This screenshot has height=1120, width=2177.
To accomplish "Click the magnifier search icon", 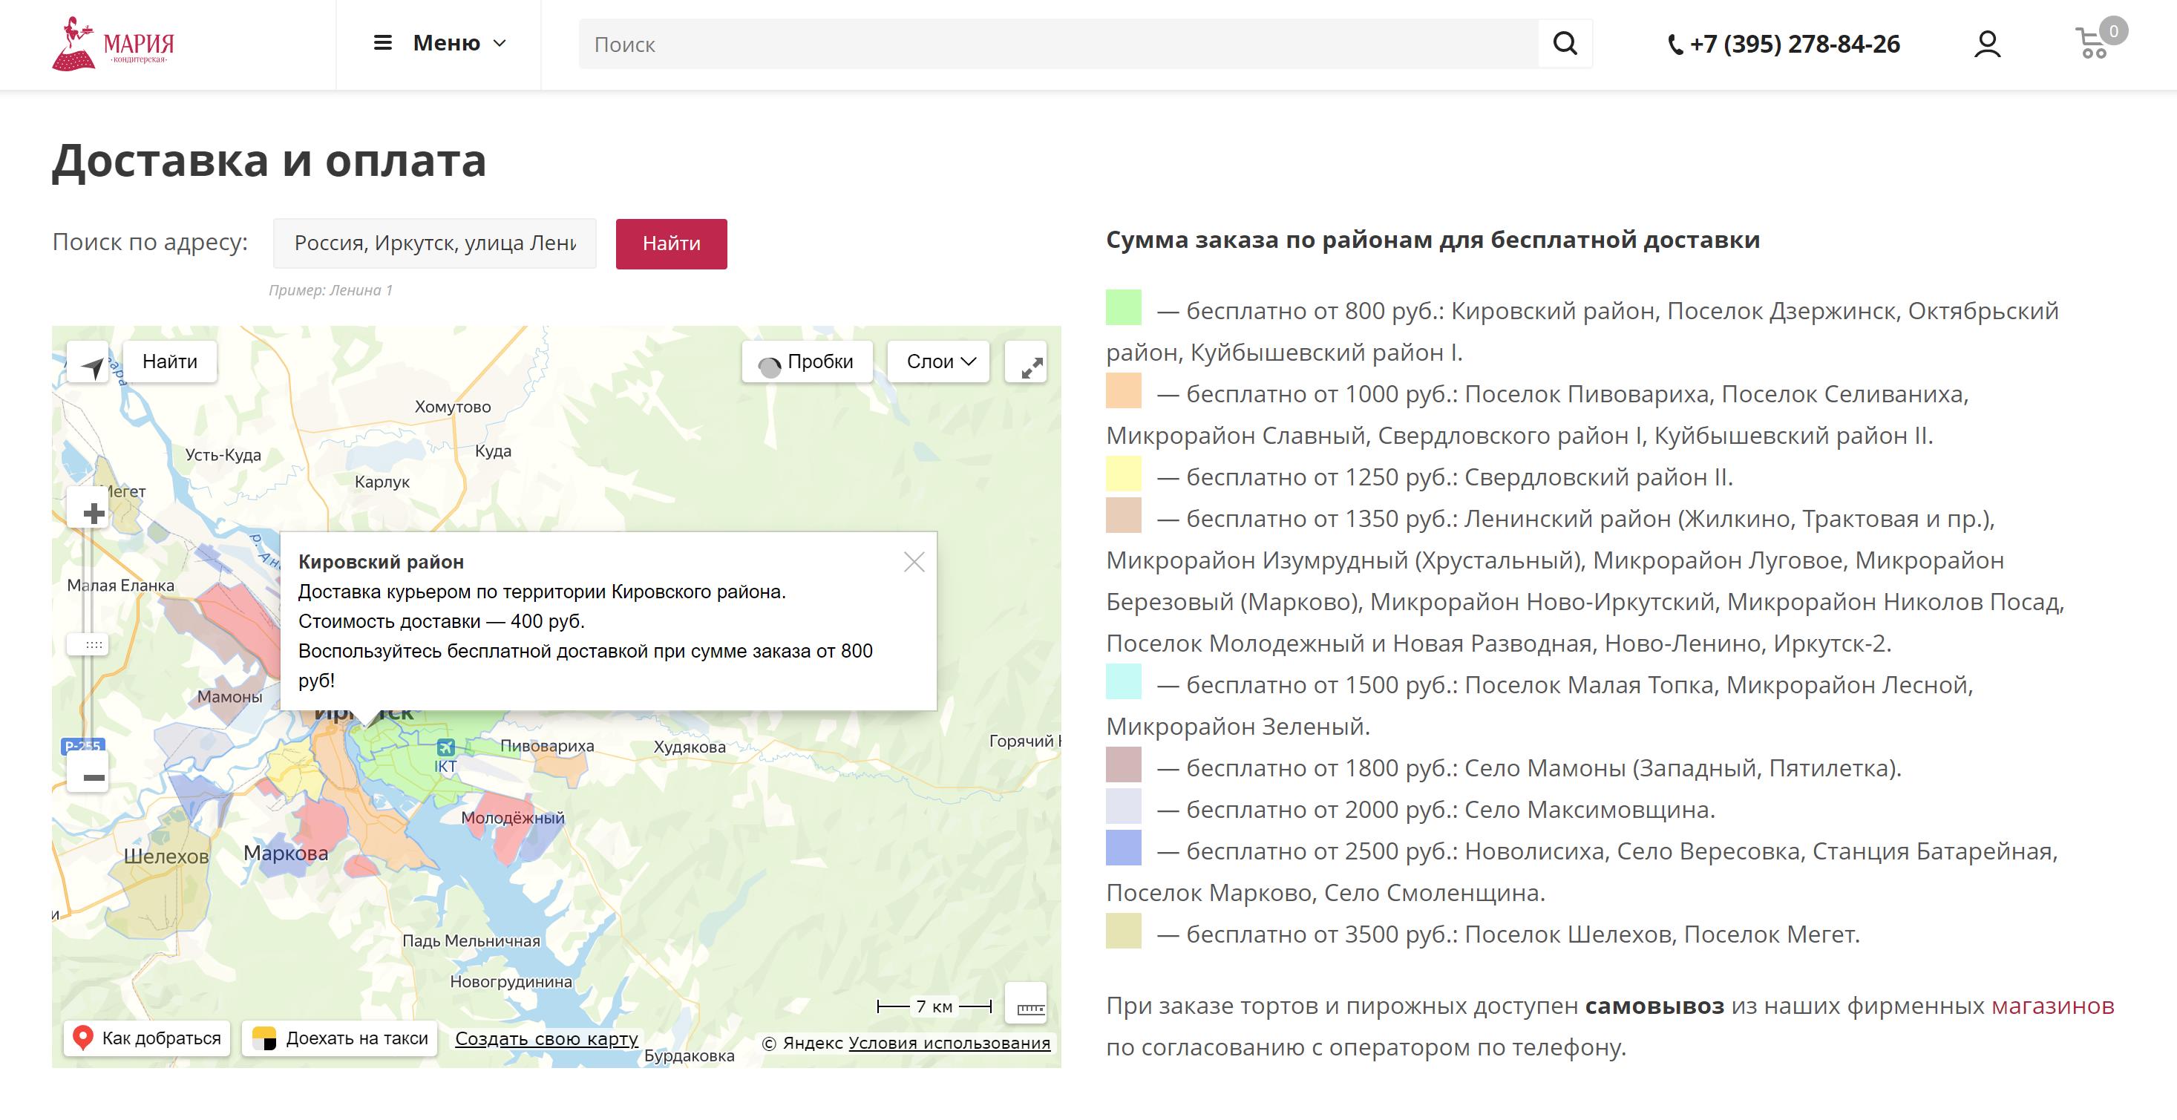I will pyautogui.click(x=1565, y=44).
